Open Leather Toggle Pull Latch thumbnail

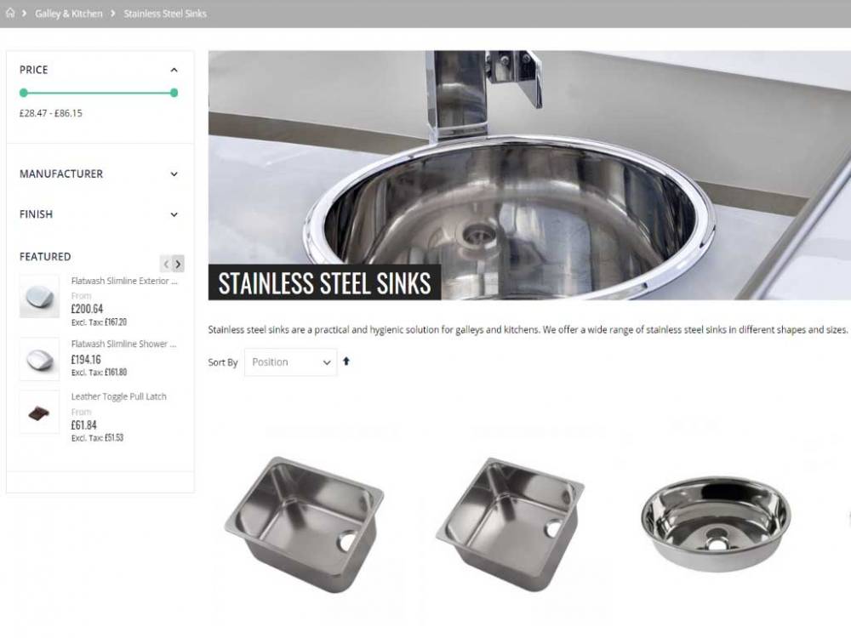[39, 413]
